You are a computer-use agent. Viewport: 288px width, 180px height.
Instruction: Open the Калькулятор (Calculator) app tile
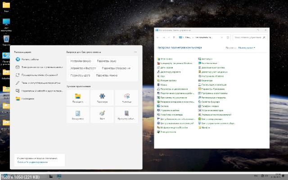tap(78, 115)
